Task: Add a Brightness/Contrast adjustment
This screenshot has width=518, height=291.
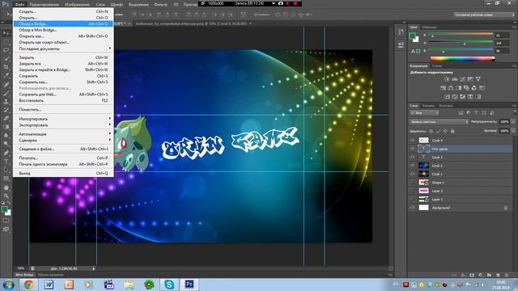Action: tap(447, 79)
